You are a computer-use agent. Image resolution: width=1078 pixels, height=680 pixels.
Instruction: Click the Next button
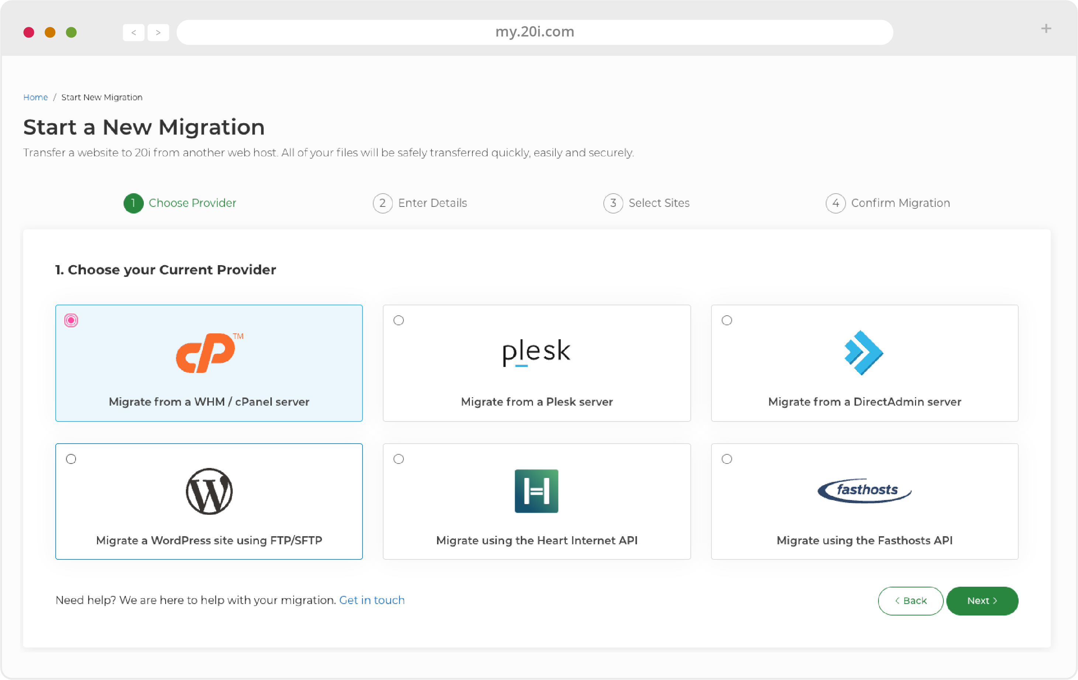(982, 601)
